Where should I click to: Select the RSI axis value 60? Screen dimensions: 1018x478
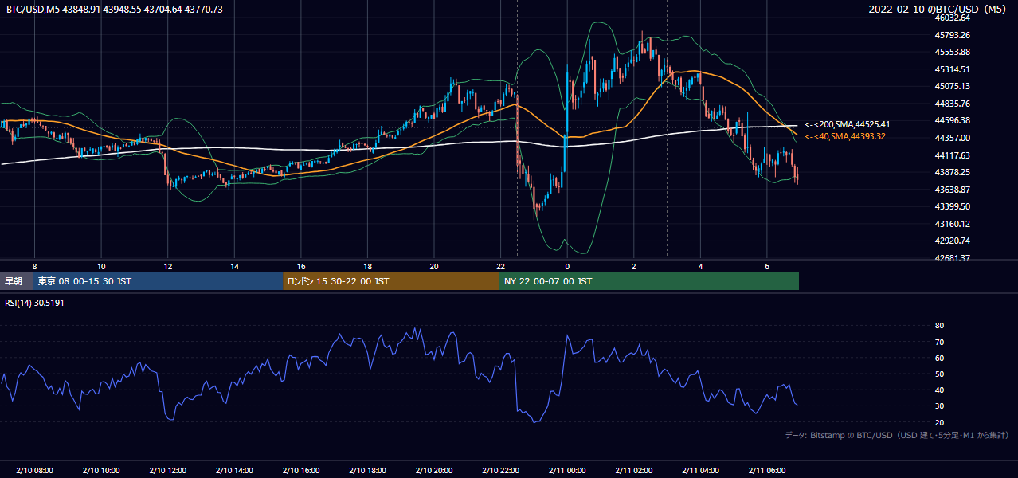pos(939,358)
